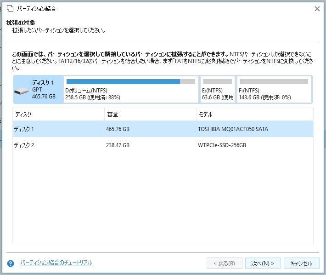Open the パーティション結合のチュートリアル link
This screenshot has height=275, width=326.
pyautogui.click(x=56, y=263)
